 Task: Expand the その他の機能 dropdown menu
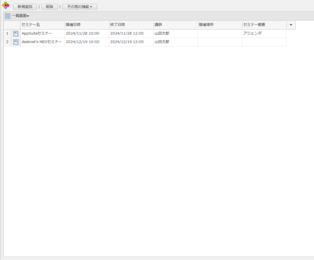[80, 7]
